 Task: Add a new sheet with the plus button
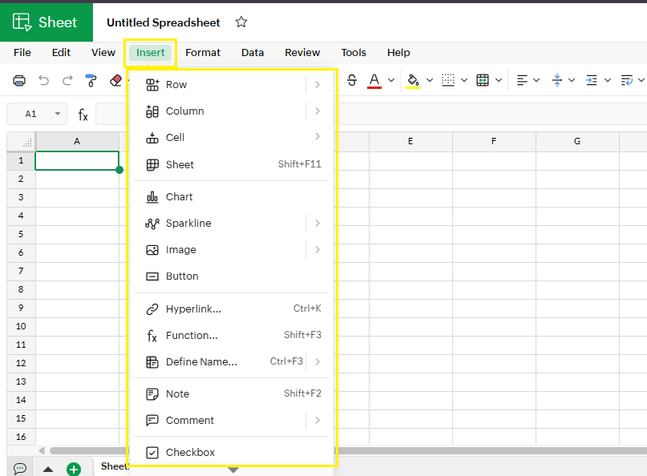tap(75, 469)
